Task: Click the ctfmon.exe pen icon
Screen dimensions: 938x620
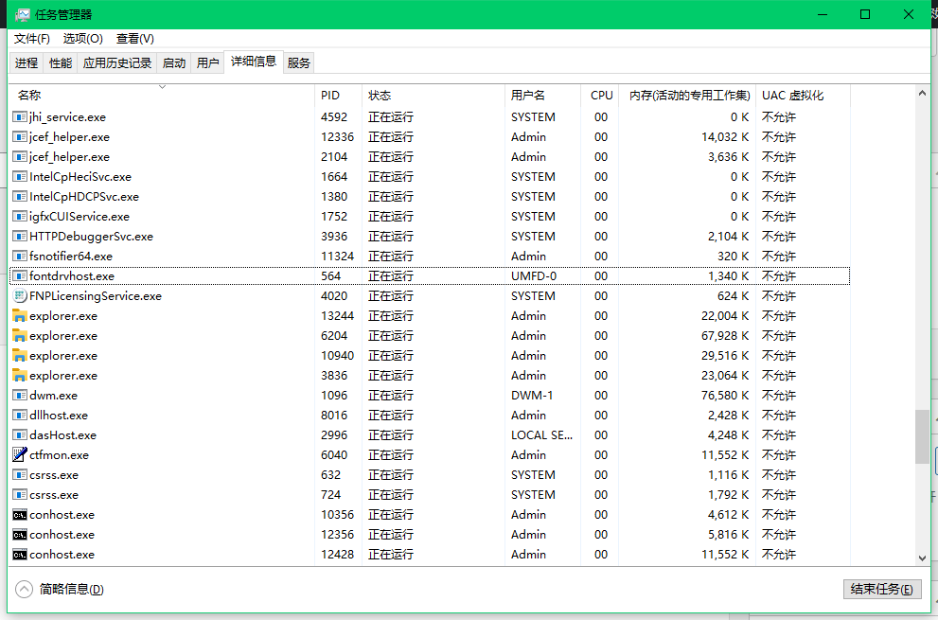Action: [x=17, y=454]
